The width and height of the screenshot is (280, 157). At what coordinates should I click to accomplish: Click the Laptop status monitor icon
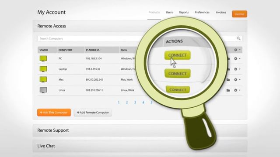[x=43, y=69]
